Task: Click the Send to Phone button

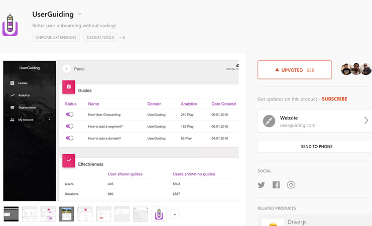Action: tap(315, 147)
